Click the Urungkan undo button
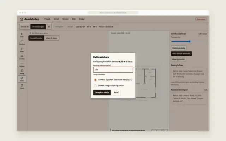The height and width of the screenshot is (141, 226). [x=59, y=27]
